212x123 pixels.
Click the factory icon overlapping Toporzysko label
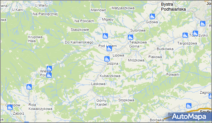click(x=195, y=33)
